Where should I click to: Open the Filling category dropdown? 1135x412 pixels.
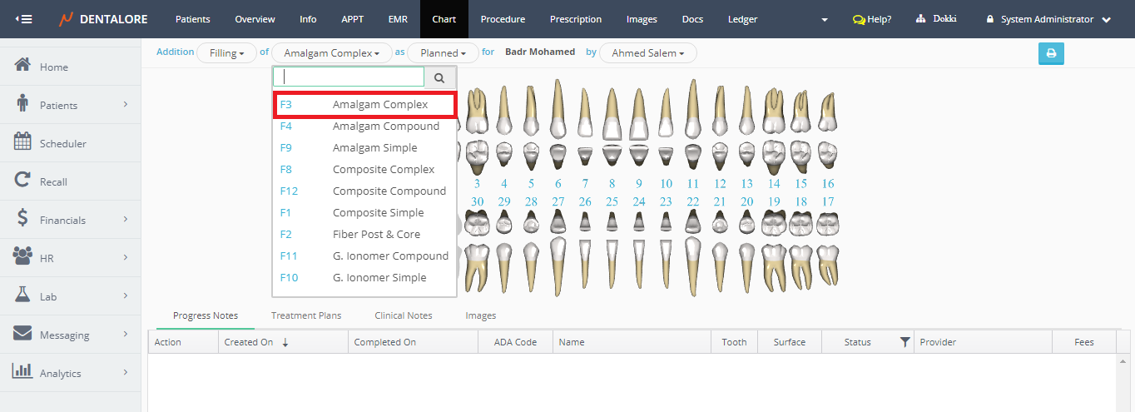(226, 53)
